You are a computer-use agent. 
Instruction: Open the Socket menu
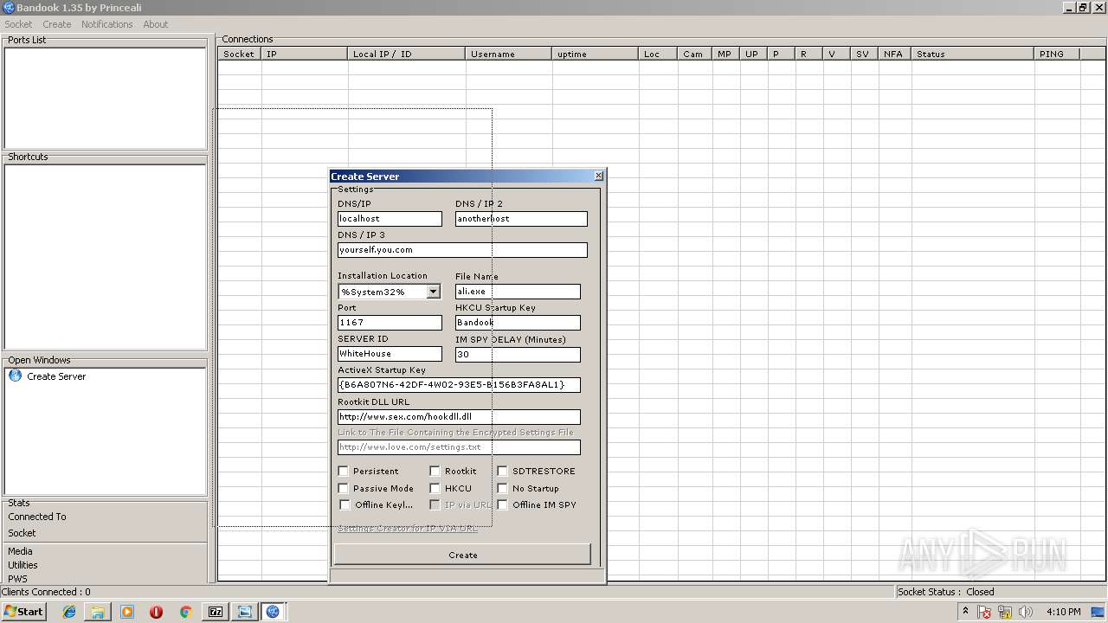click(18, 24)
